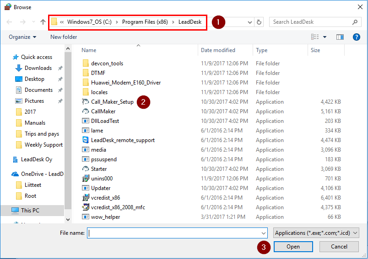The image size is (368, 259).
Task: Open recent locations dropdown arrow
Action: (33, 22)
